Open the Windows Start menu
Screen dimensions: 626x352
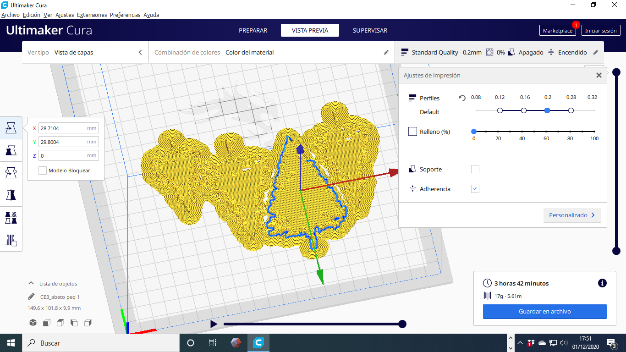11,343
